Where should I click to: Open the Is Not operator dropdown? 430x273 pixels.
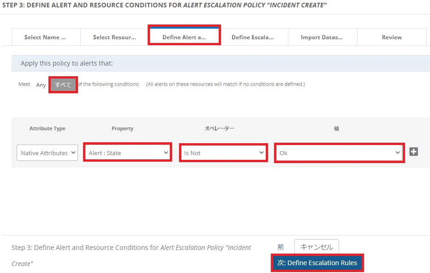223,153
